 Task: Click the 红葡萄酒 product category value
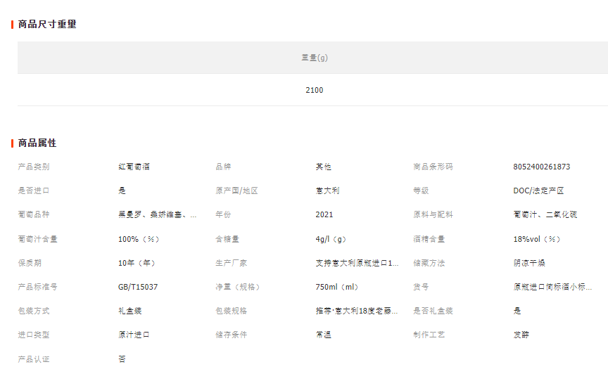tap(134, 167)
